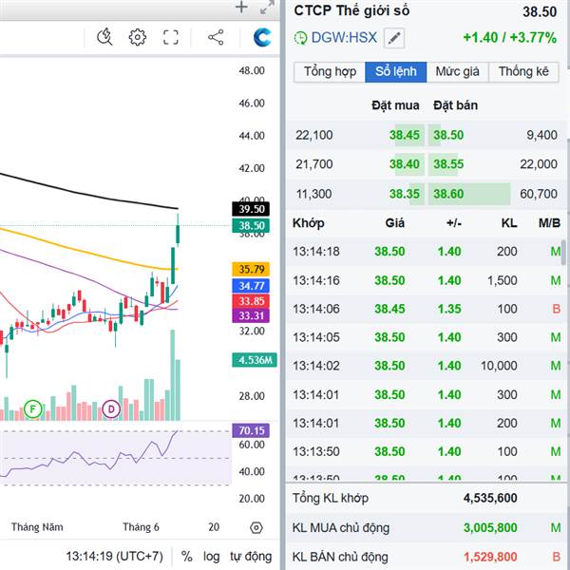The height and width of the screenshot is (570, 570).
Task: Open the quick search lightning icon
Action: click(x=104, y=37)
